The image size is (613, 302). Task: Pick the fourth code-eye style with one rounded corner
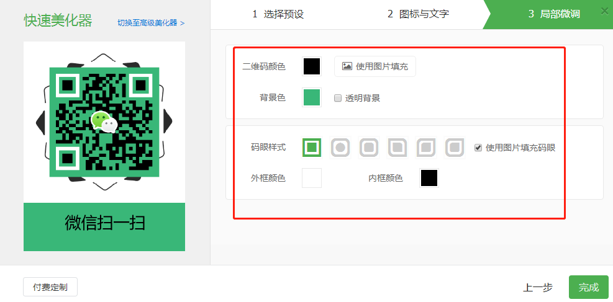click(x=397, y=148)
